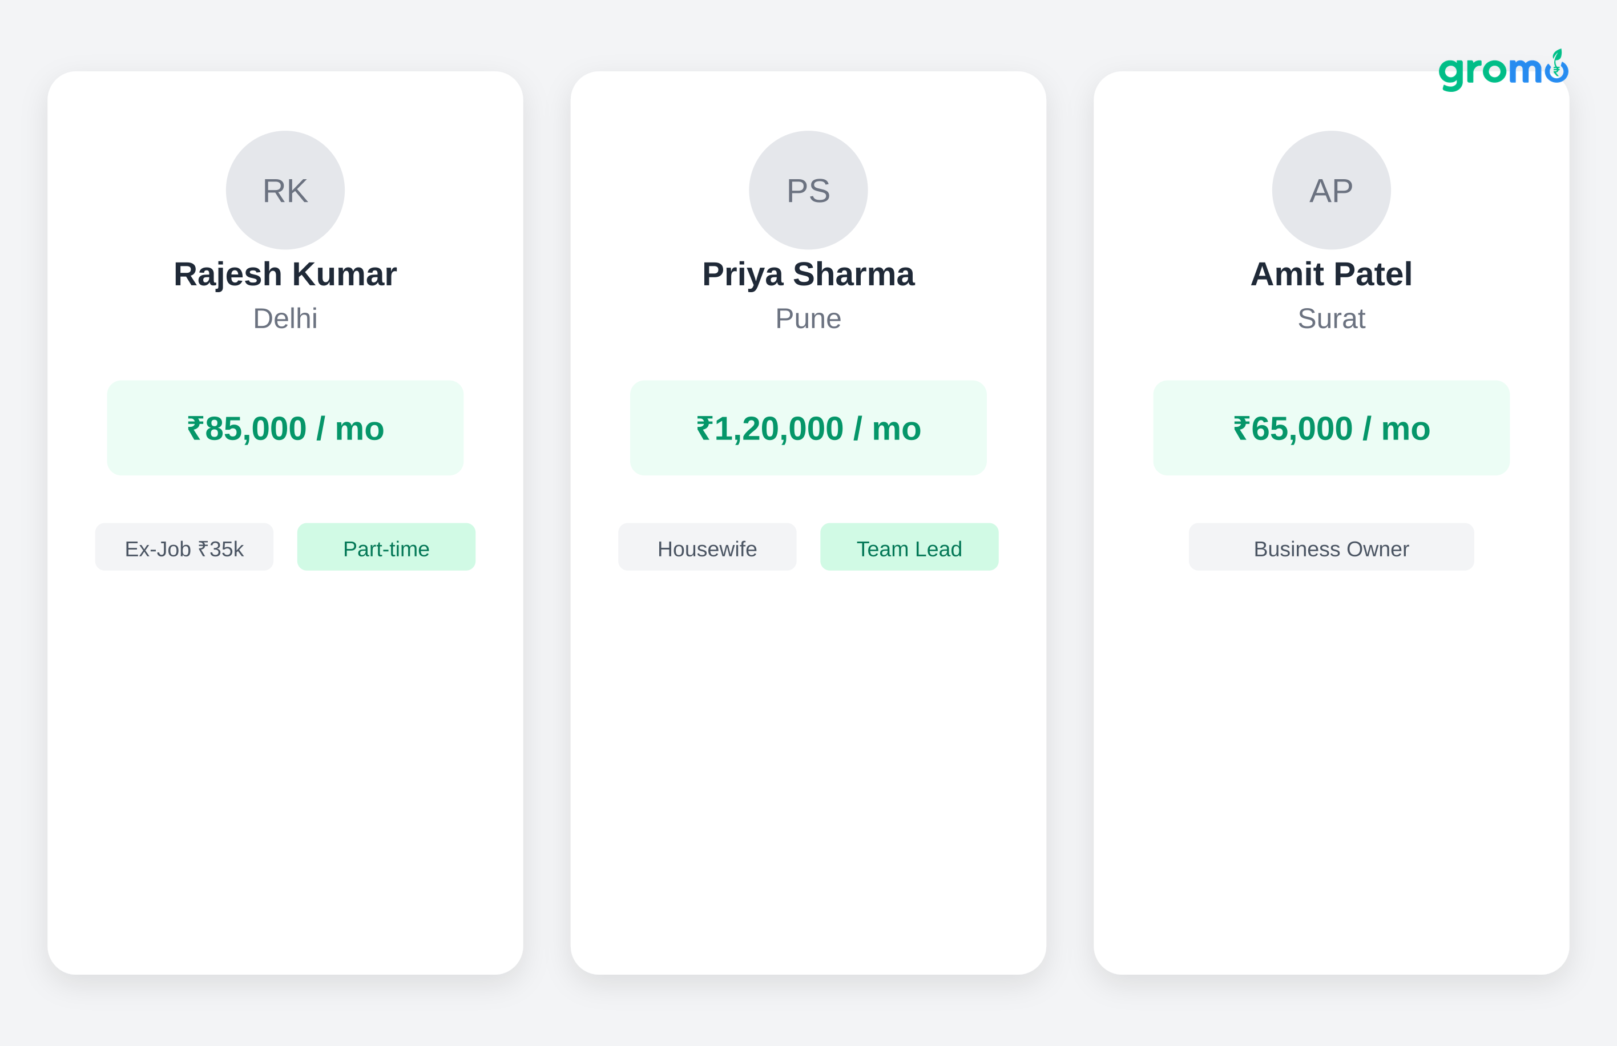Click the ₹65,000 / mo earnings box
The width and height of the screenshot is (1617, 1046).
click(x=1331, y=428)
